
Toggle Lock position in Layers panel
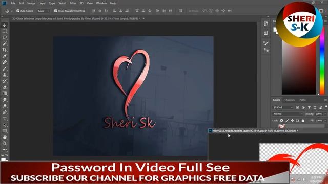coord(292,121)
